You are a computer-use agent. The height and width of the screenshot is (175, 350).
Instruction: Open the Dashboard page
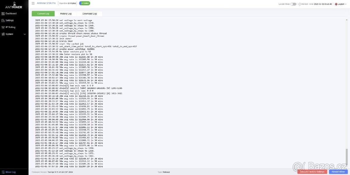click(11, 13)
